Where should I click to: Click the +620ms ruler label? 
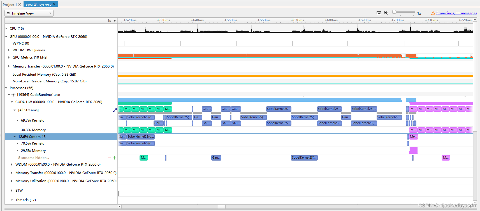pos(130,20)
